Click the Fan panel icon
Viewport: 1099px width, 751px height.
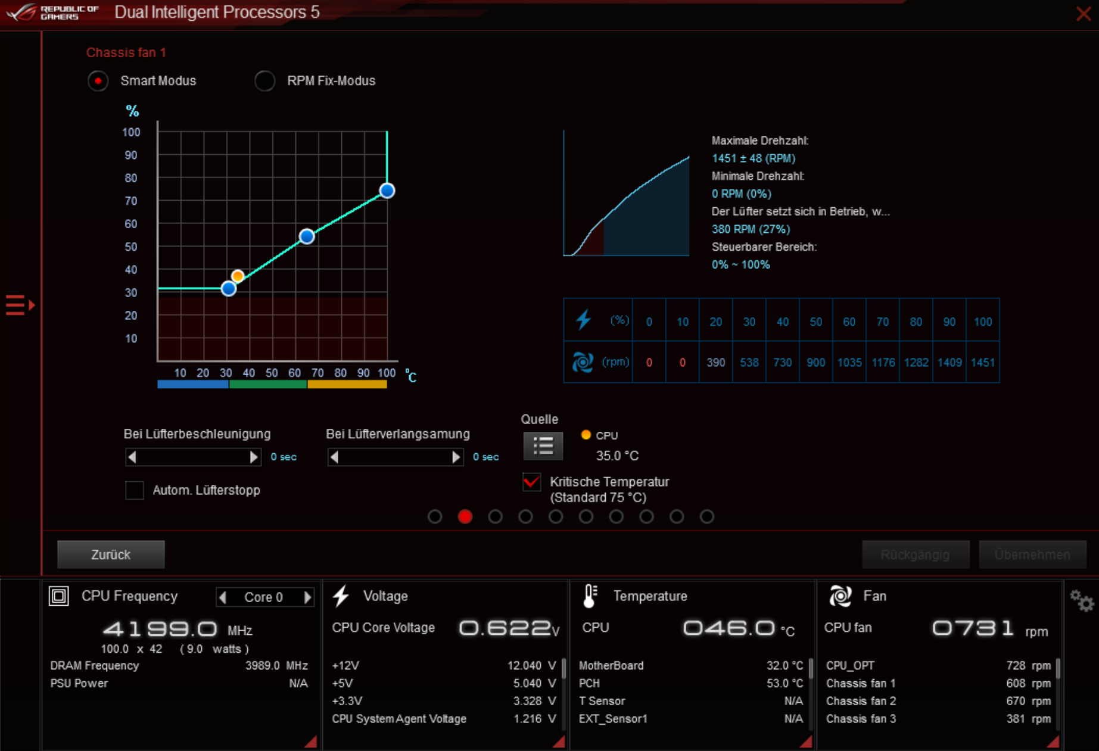coord(840,596)
